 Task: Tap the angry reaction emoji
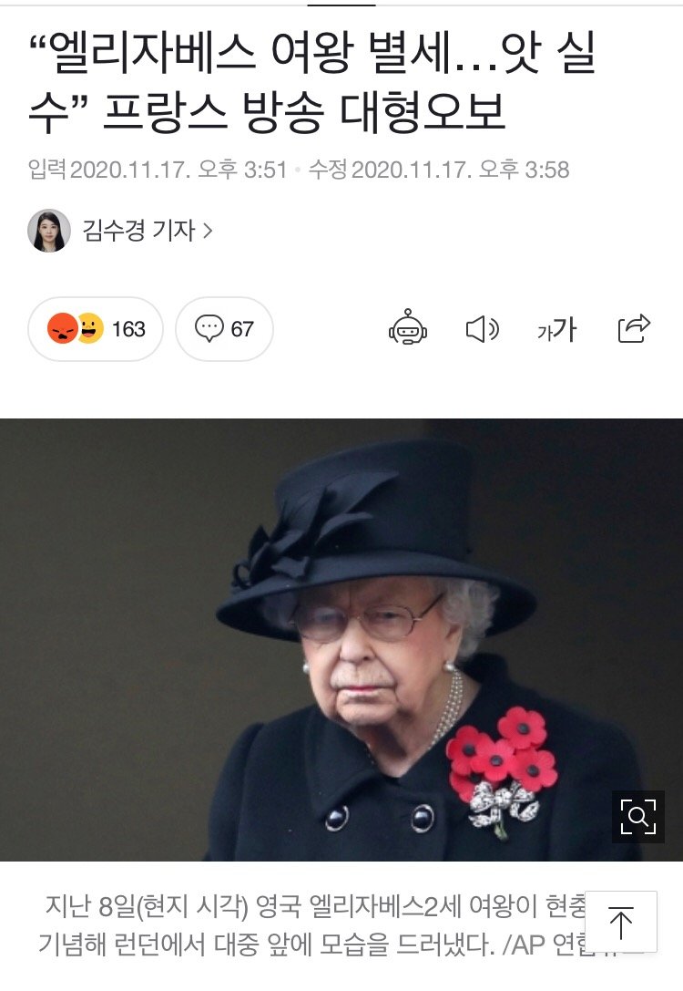coord(62,328)
